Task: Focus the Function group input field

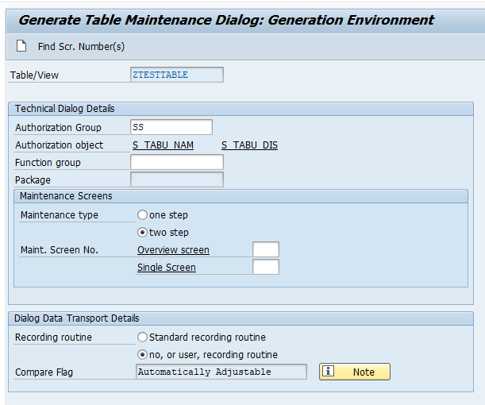Action: (x=177, y=162)
